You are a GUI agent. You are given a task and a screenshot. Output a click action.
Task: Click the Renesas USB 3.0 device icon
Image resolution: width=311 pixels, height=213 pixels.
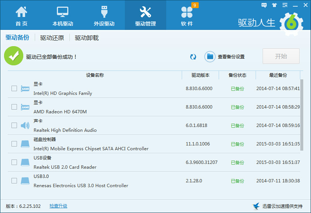[x=25, y=181]
